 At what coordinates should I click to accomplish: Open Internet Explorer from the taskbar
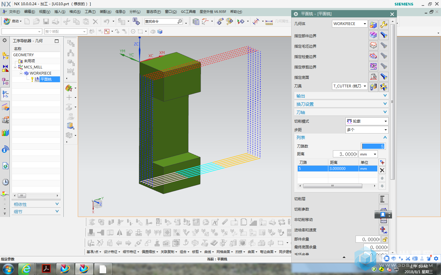pos(26,269)
